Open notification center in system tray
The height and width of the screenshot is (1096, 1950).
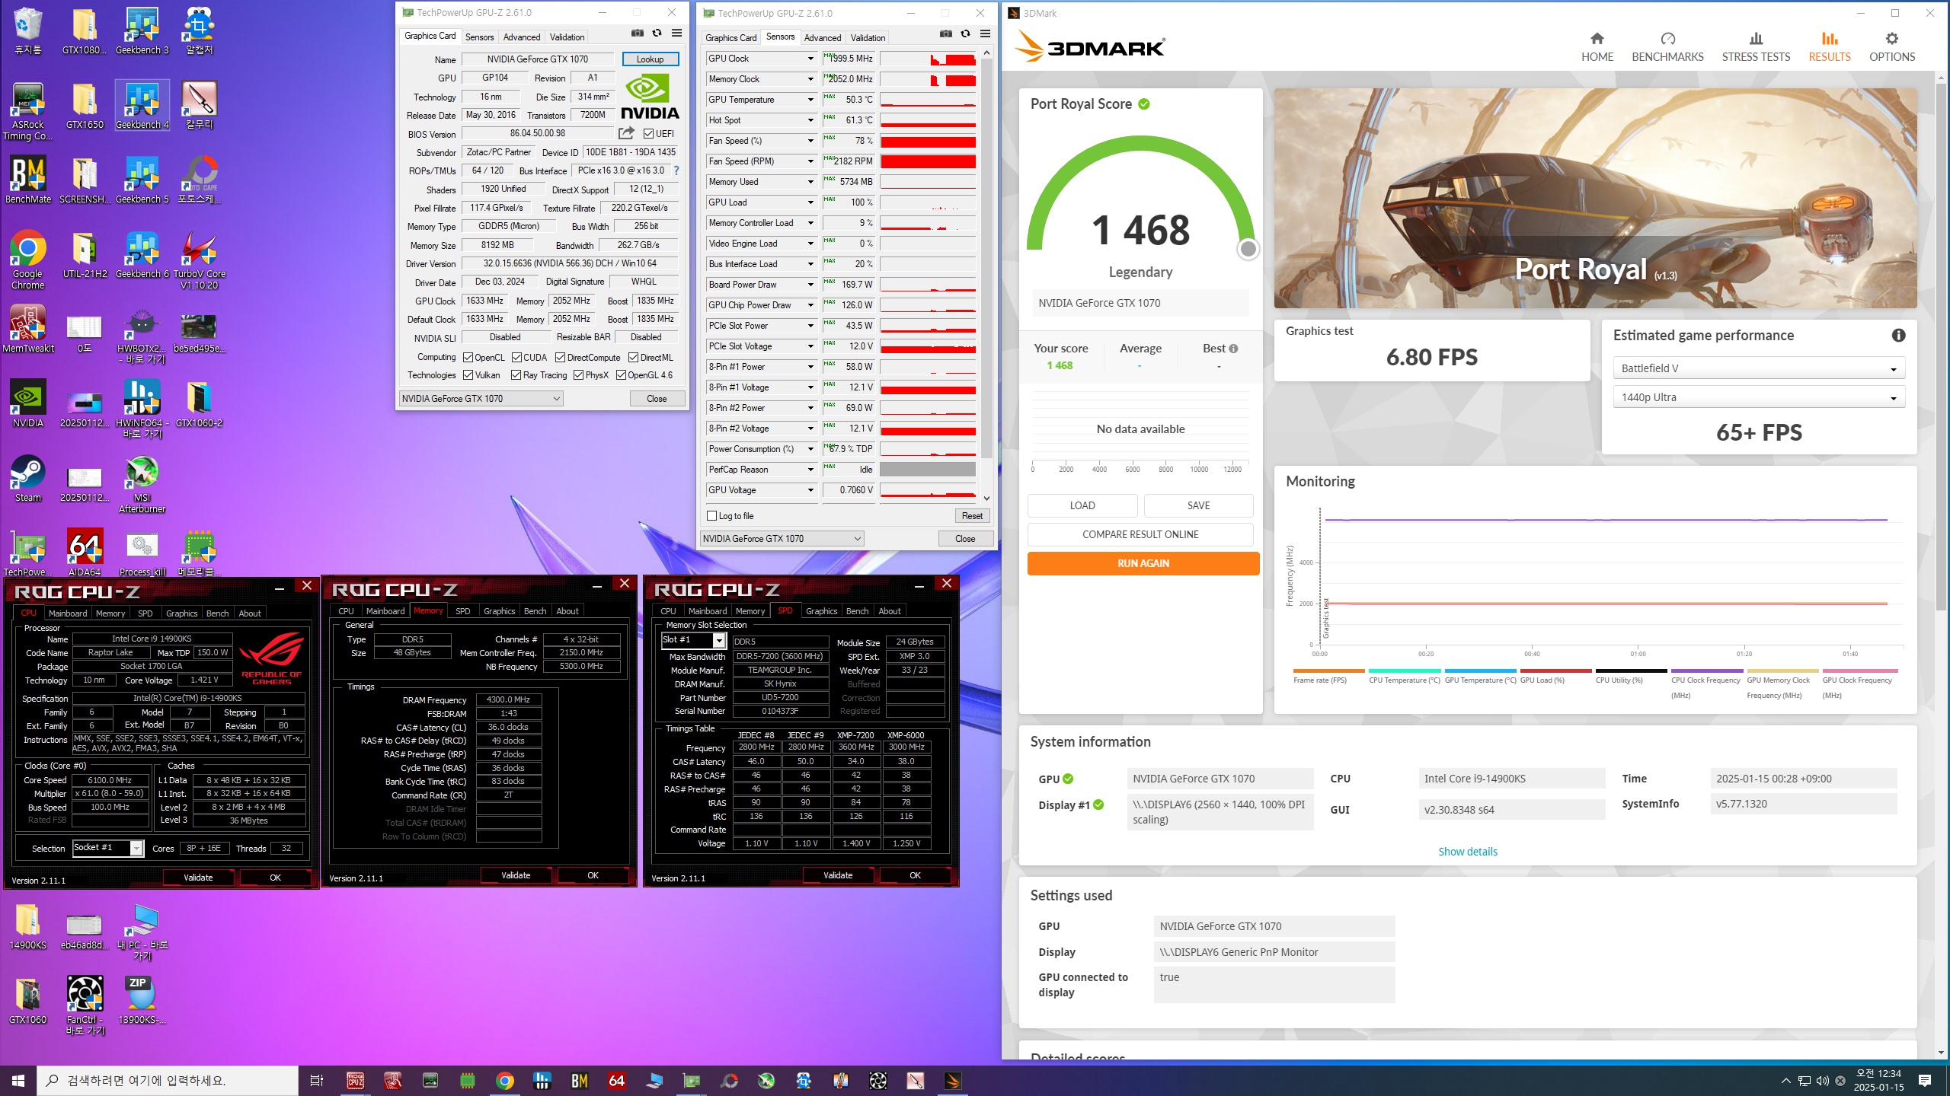[1925, 1080]
